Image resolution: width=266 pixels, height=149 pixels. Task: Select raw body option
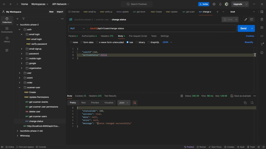[127, 42]
